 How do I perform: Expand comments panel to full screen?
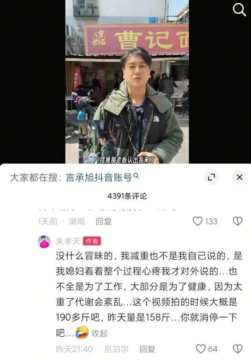211,177
